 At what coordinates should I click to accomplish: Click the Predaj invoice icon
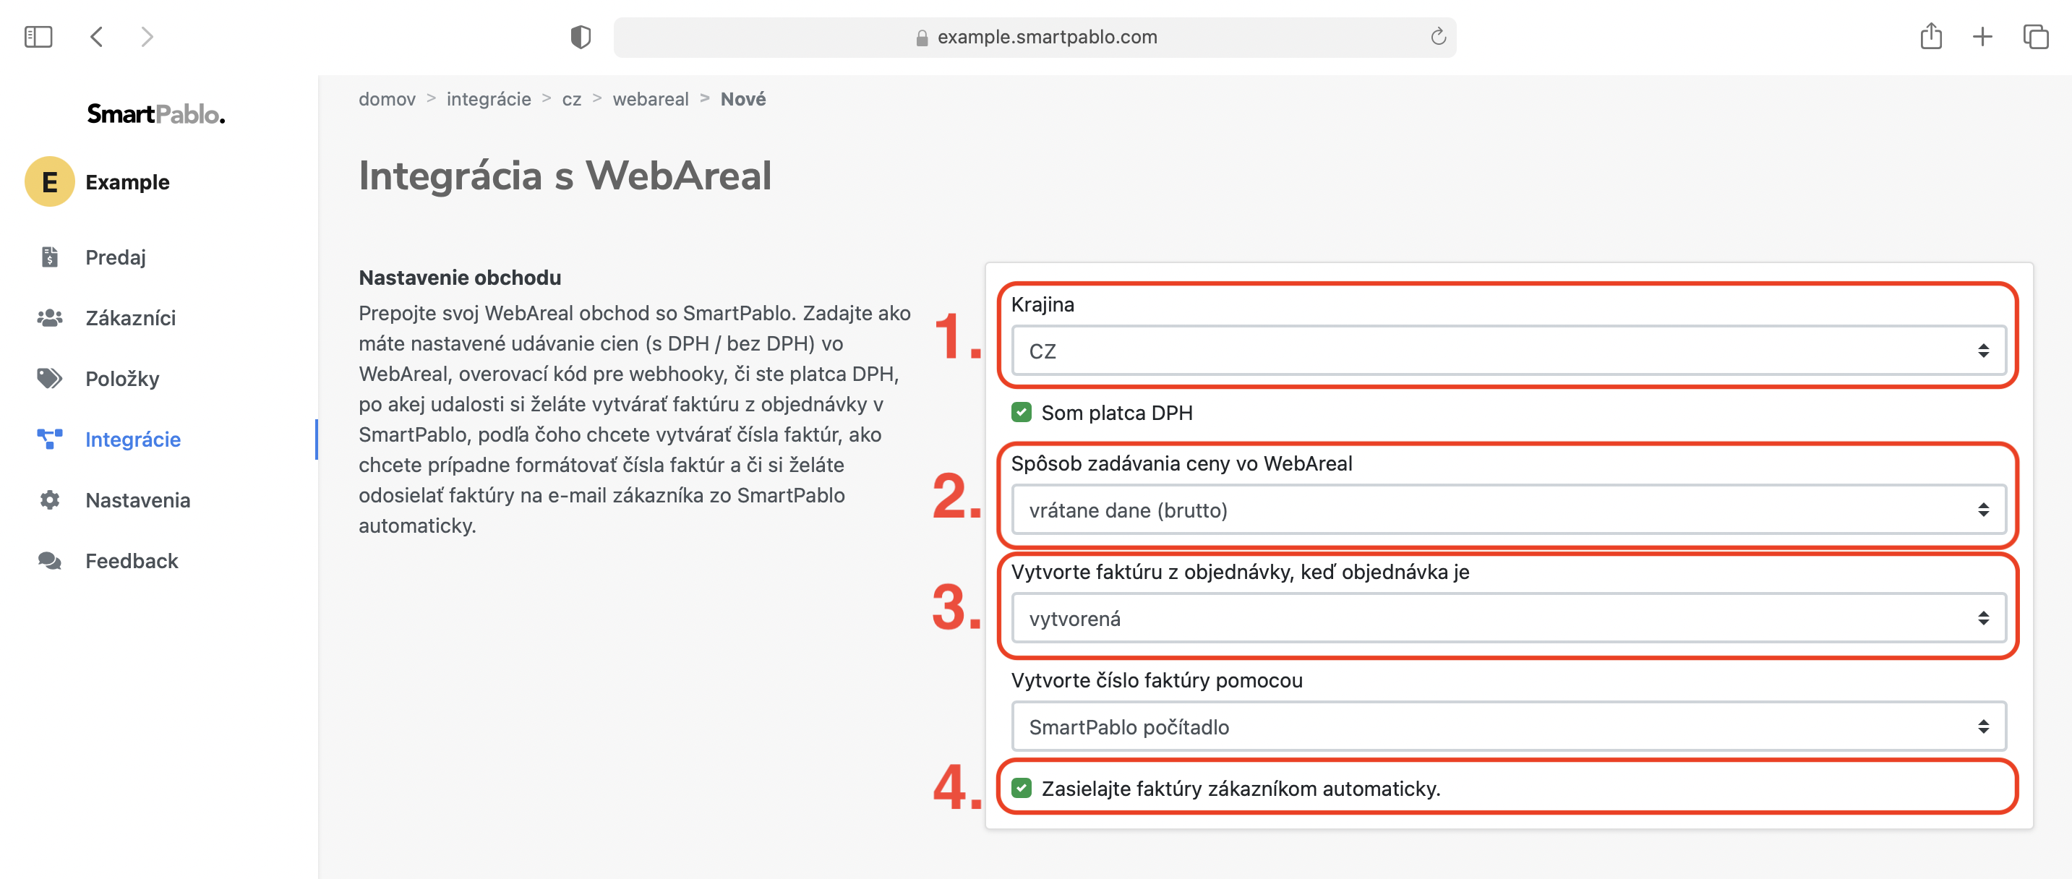50,257
